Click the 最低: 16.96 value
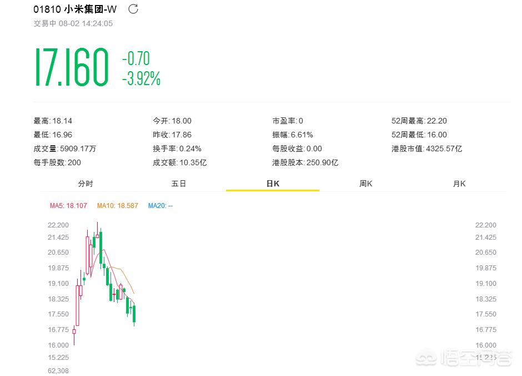This screenshot has height=376, width=522. pyautogui.click(x=53, y=135)
